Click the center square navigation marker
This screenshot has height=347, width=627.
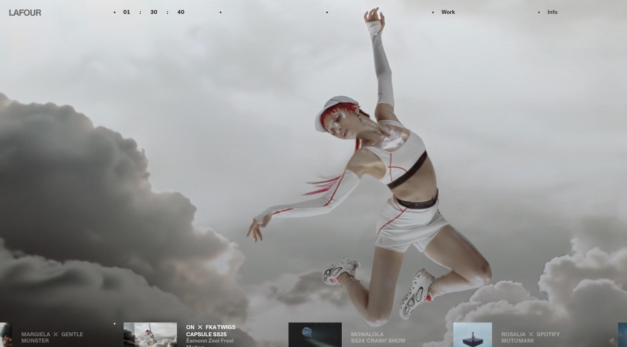click(326, 12)
